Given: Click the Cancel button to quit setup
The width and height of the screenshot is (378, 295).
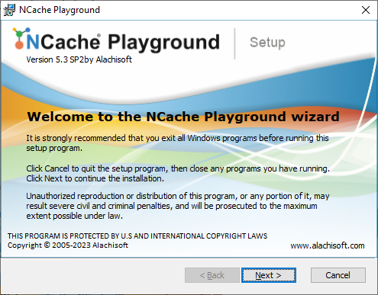Looking at the screenshot, I should tap(338, 275).
